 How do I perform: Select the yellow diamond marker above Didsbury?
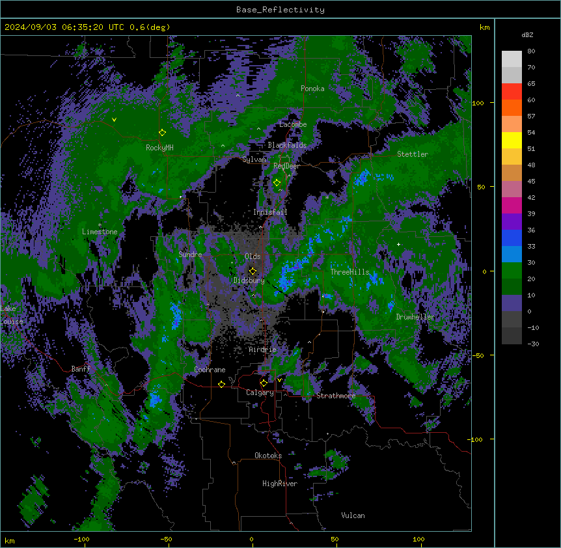pyautogui.click(x=253, y=271)
